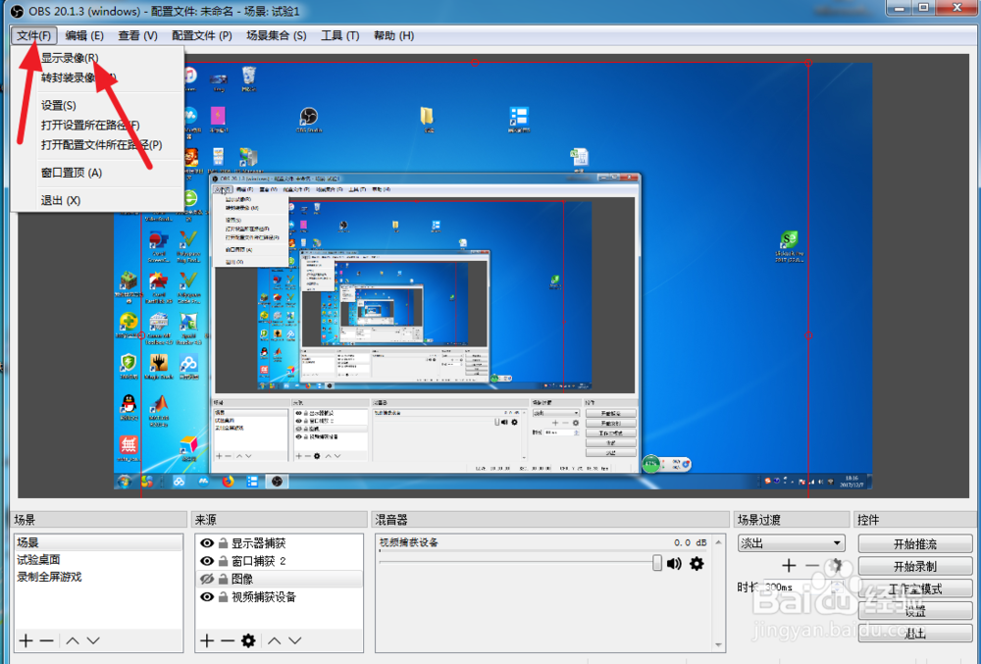Image resolution: width=981 pixels, height=664 pixels.
Task: Click the 开始录制 button
Action: click(915, 567)
